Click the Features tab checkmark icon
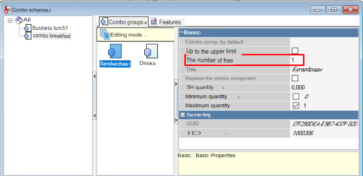The image size is (363, 176). coord(154,22)
